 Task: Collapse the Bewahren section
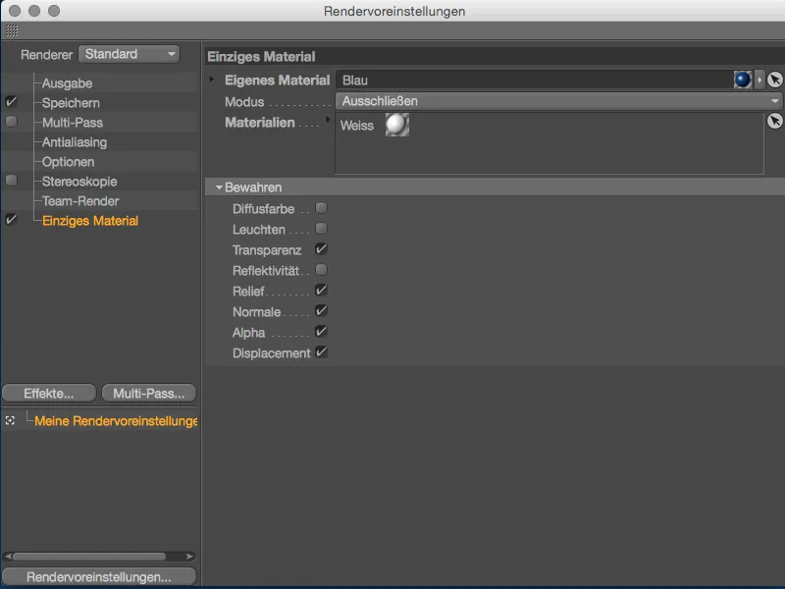pyautogui.click(x=219, y=187)
